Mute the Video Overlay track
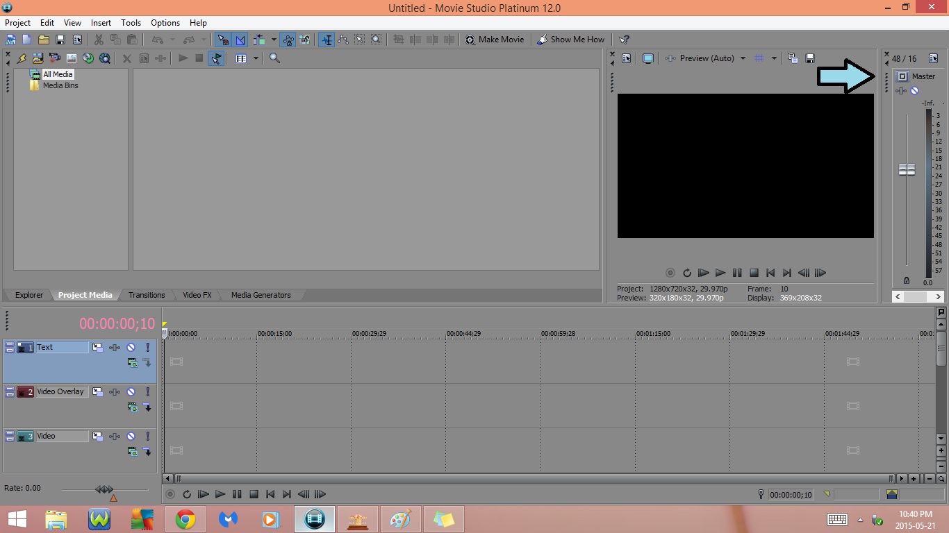Screen dimensions: 949x533 click(131, 391)
